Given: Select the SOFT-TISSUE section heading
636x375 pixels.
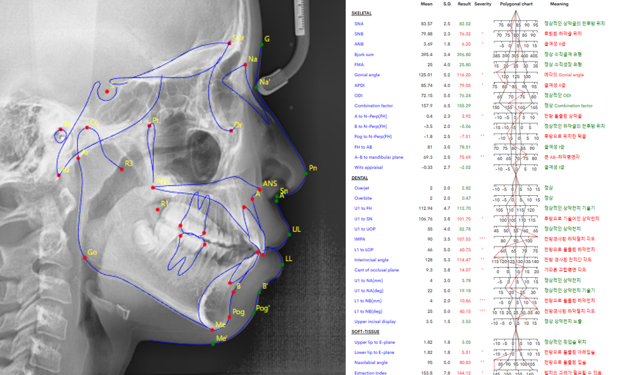Looking at the screenshot, I should [365, 332].
